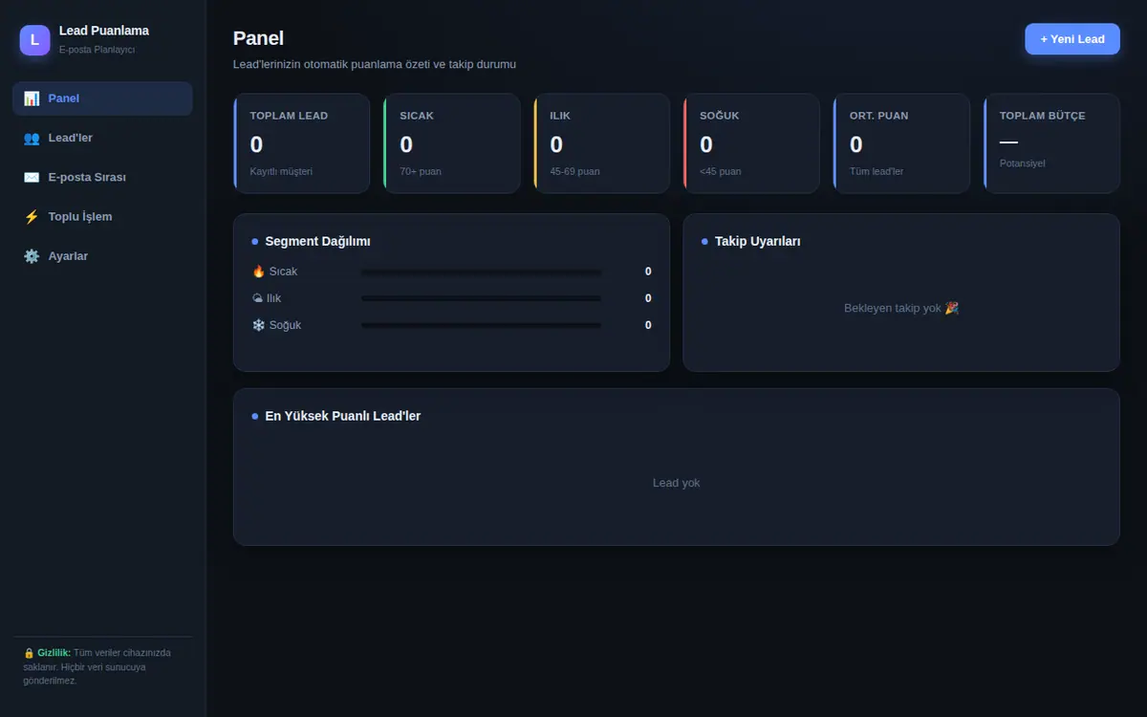1147x717 pixels.
Task: Click the 'Lead yok' empty message
Action: (x=677, y=483)
